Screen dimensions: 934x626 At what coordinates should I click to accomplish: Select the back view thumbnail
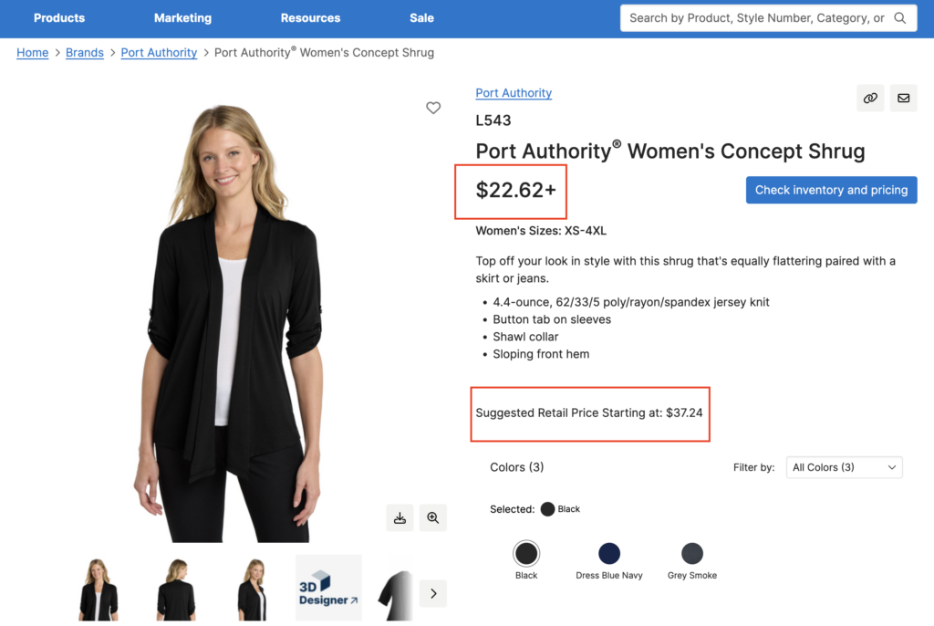pos(176,588)
